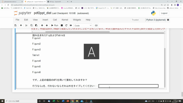Open the AGR-Office bookmark
The image size is (183, 103).
5,8
